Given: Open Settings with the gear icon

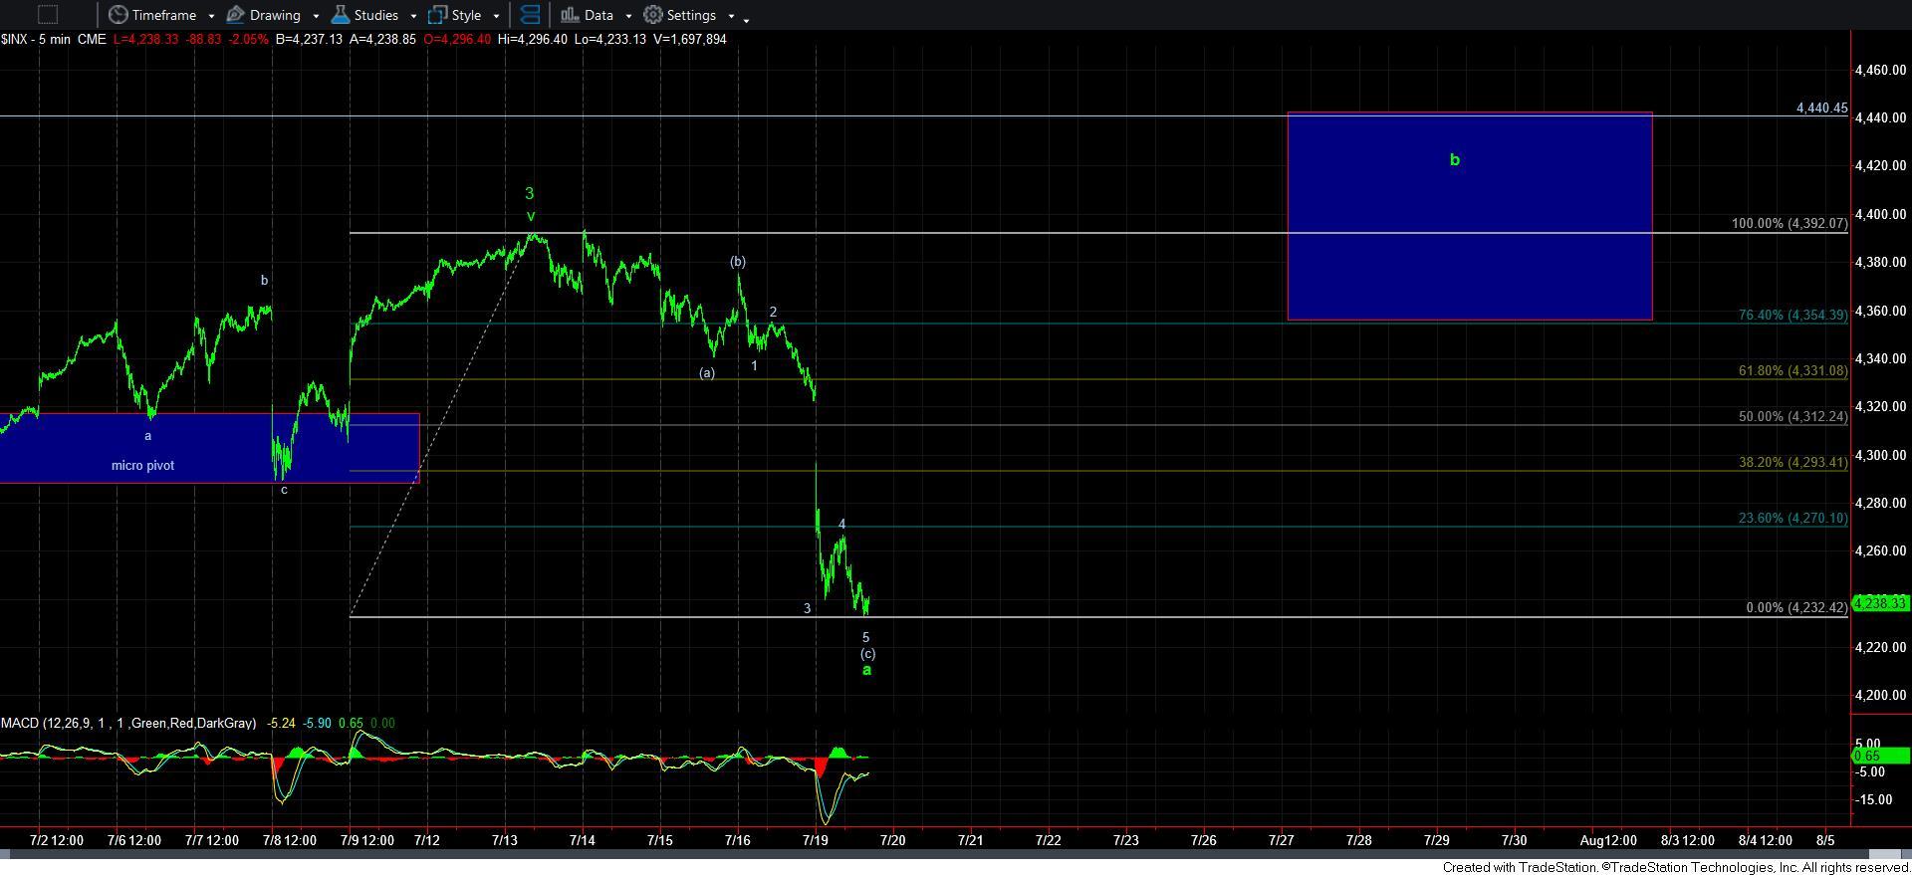Looking at the screenshot, I should click(x=653, y=15).
